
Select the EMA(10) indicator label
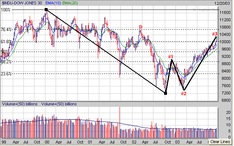coord(53,3)
